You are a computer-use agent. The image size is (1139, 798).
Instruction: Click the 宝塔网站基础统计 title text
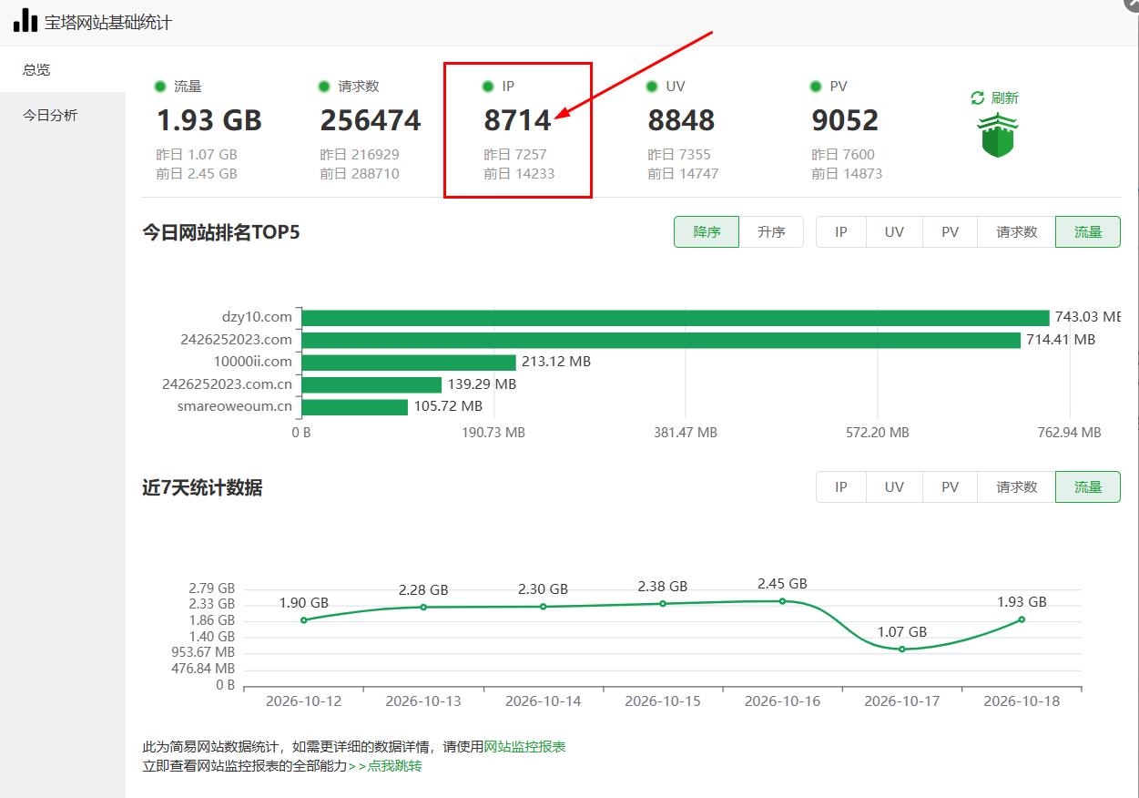(x=108, y=22)
